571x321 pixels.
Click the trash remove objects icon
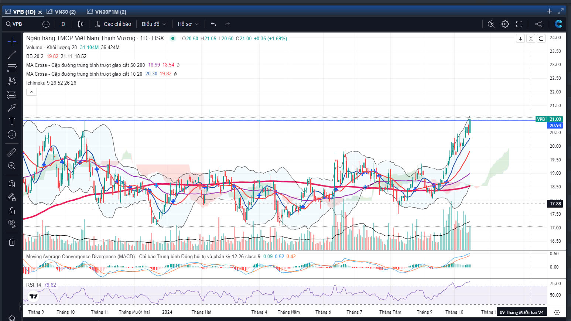coord(12,242)
